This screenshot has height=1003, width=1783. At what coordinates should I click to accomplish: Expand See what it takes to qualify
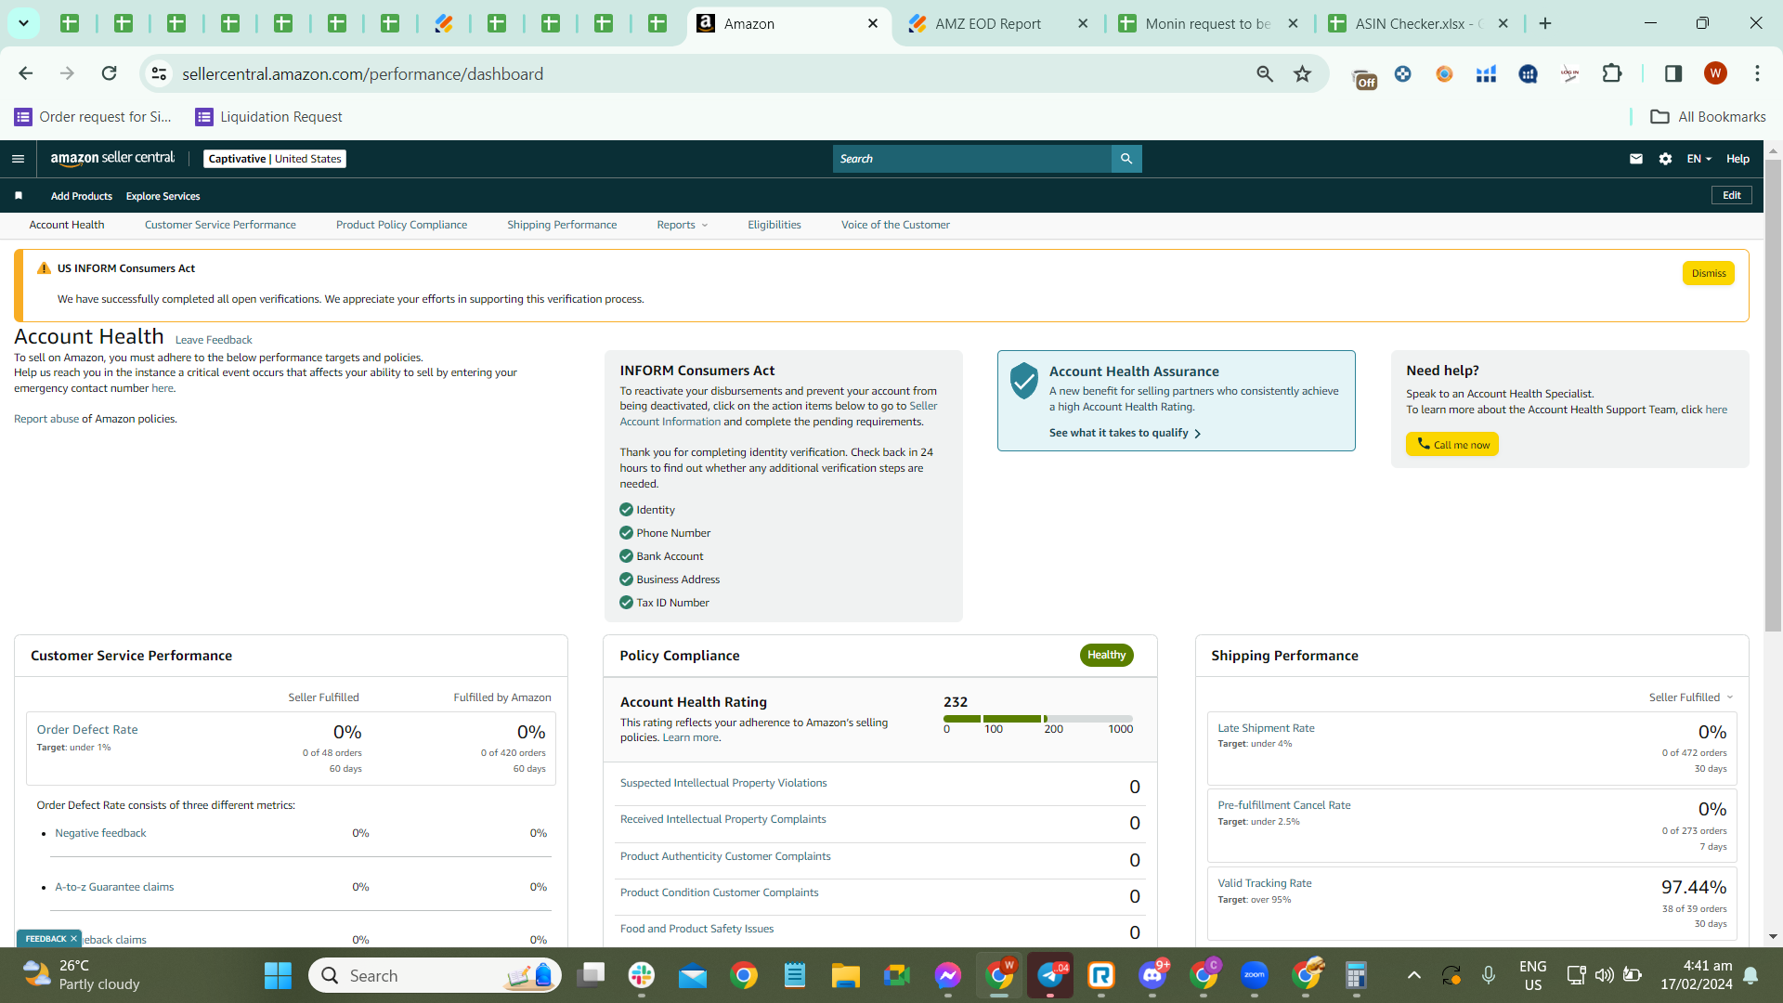(x=1125, y=433)
